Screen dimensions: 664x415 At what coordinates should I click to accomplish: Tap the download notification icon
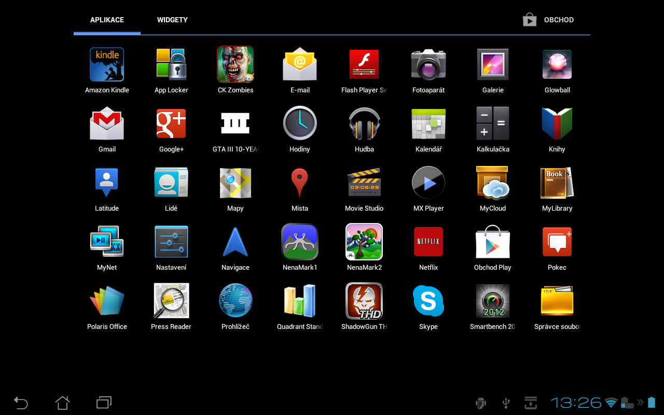pyautogui.click(x=531, y=403)
